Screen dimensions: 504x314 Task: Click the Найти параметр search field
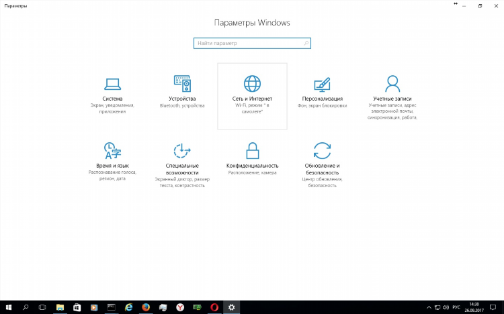click(x=252, y=44)
